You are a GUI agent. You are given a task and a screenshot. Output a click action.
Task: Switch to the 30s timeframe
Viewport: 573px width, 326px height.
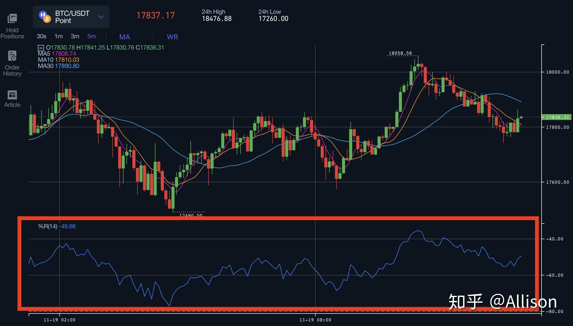pos(41,36)
